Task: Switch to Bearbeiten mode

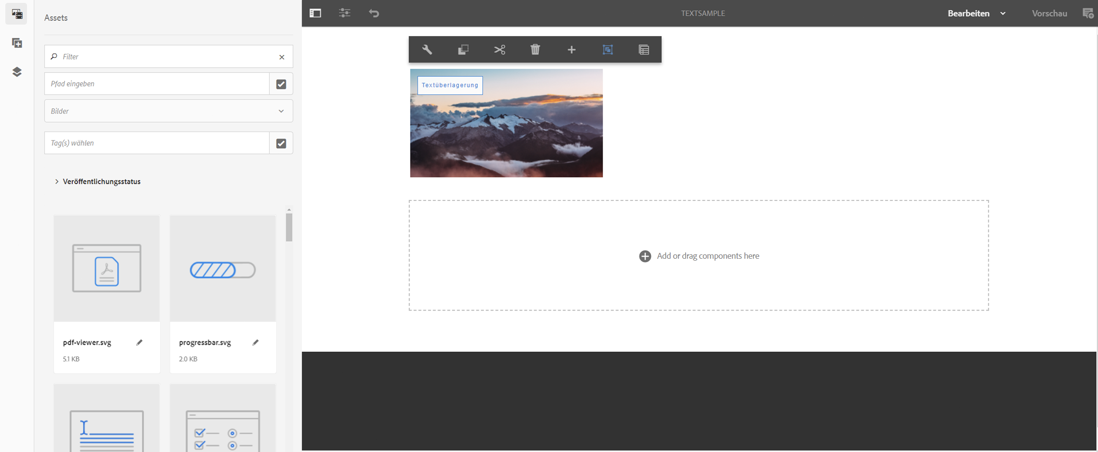Action: tap(968, 13)
